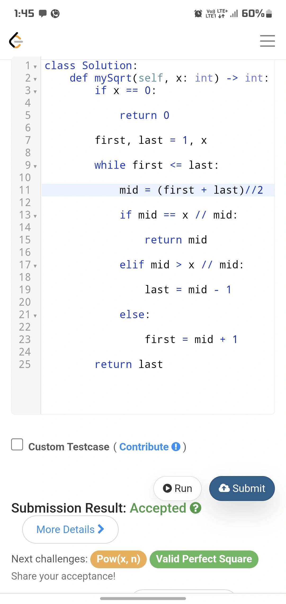Viewport: 286px width, 604px height.
Task: Click the Accepted help question mark icon
Action: click(x=196, y=508)
